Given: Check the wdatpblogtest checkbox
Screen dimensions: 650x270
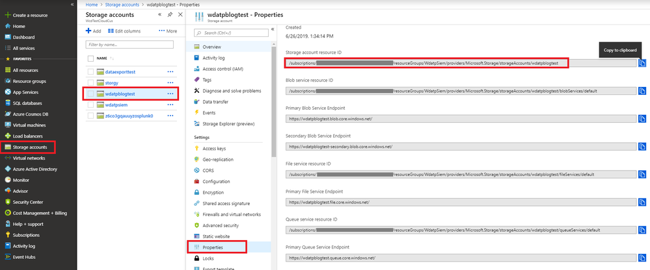Looking at the screenshot, I should (x=91, y=94).
